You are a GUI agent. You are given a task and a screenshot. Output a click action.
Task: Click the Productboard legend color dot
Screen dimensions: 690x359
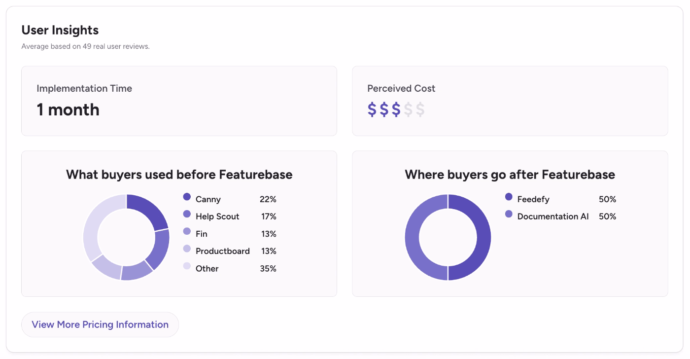tap(187, 249)
